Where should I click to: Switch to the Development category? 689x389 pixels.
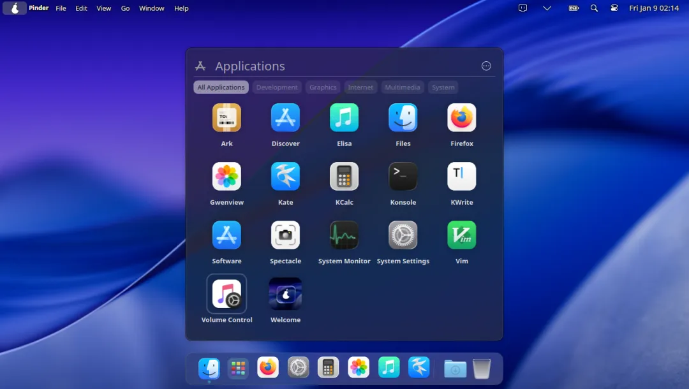pos(277,87)
